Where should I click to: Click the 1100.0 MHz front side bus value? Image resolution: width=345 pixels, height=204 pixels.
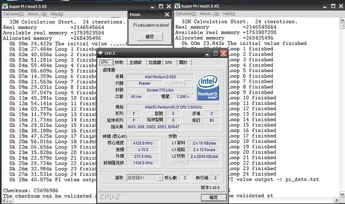143,163
